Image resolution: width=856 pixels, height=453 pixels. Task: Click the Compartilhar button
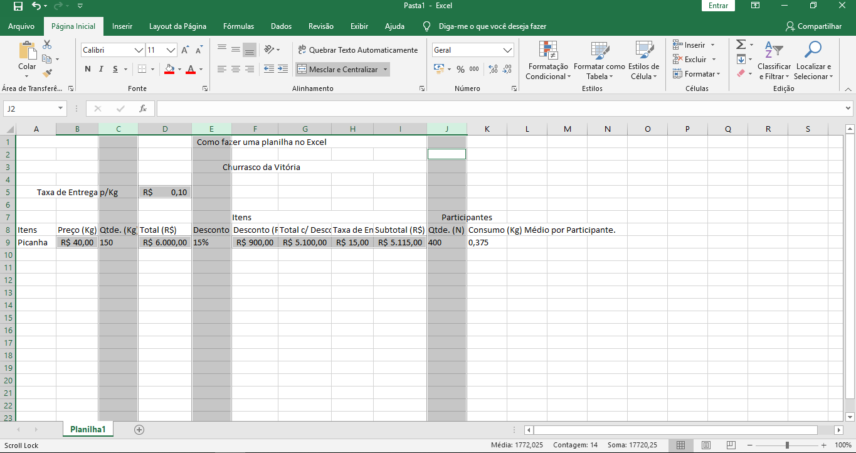pos(813,26)
